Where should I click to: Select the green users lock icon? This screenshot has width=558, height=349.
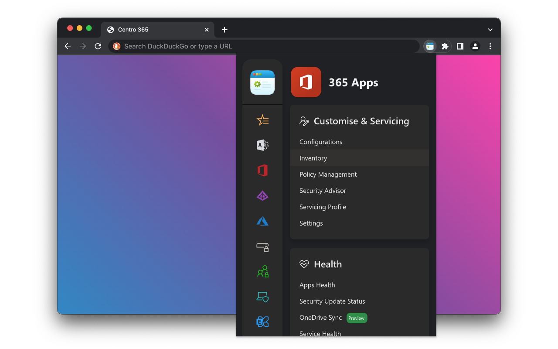tap(262, 271)
